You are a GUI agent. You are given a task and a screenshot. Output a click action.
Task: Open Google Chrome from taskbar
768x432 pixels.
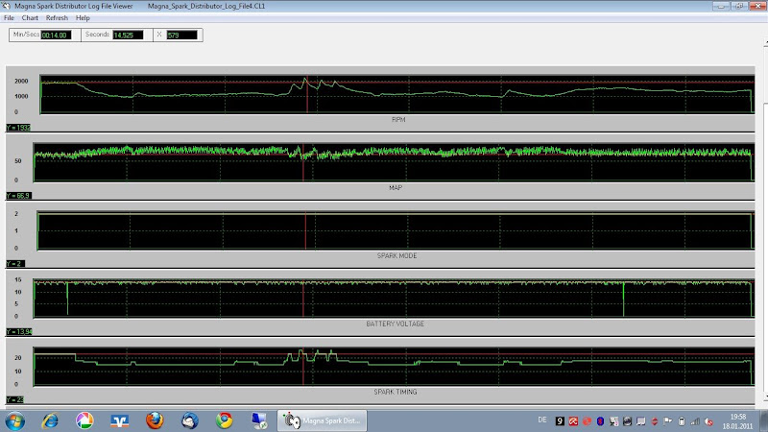pyautogui.click(x=225, y=420)
